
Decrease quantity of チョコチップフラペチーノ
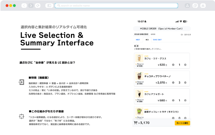[x=173, y=83]
